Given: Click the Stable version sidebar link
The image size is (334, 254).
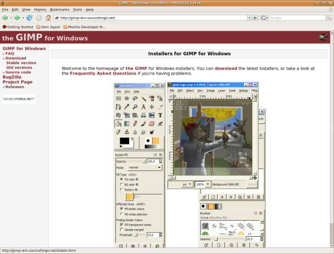Looking at the screenshot, I should pyautogui.click(x=21, y=63).
